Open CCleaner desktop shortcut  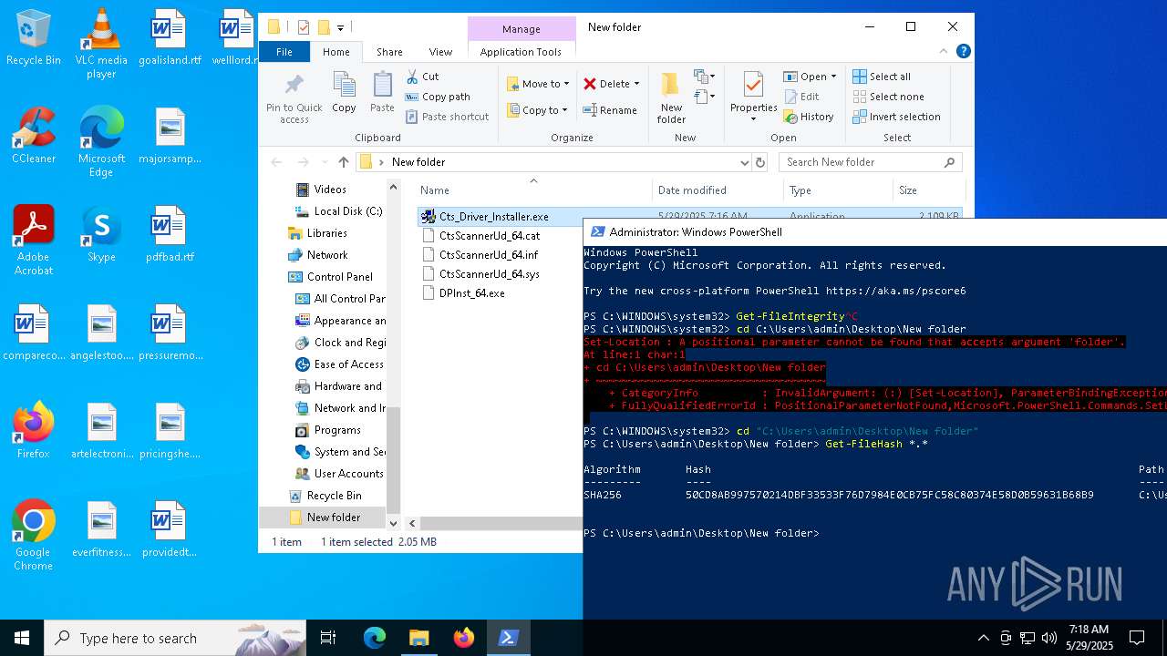coord(34,136)
